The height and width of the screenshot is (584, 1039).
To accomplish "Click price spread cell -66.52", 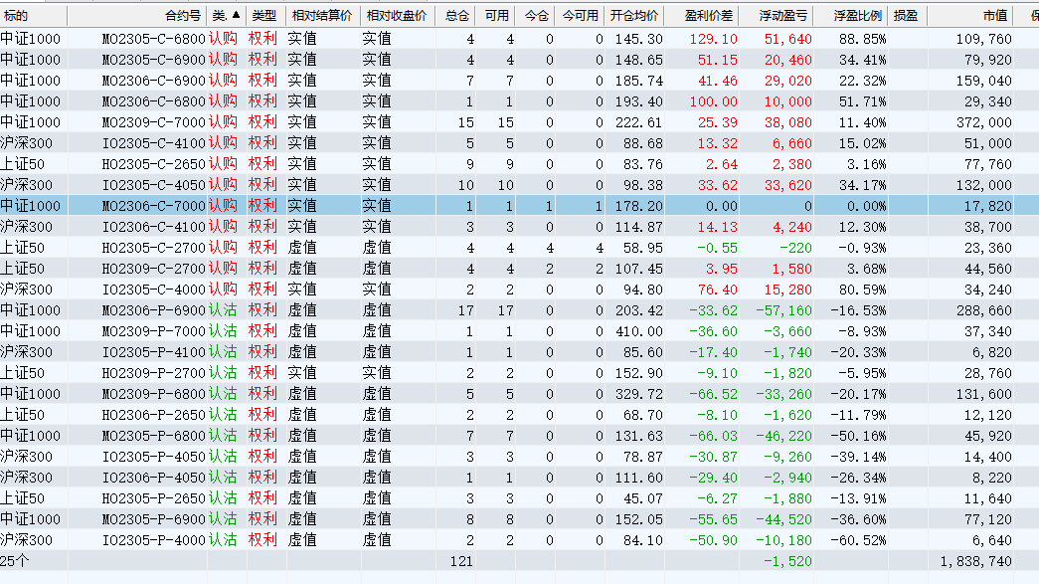I will (x=713, y=394).
